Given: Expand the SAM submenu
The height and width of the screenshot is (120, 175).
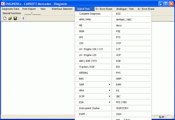Looking at the screenshot, I should coord(93,85).
